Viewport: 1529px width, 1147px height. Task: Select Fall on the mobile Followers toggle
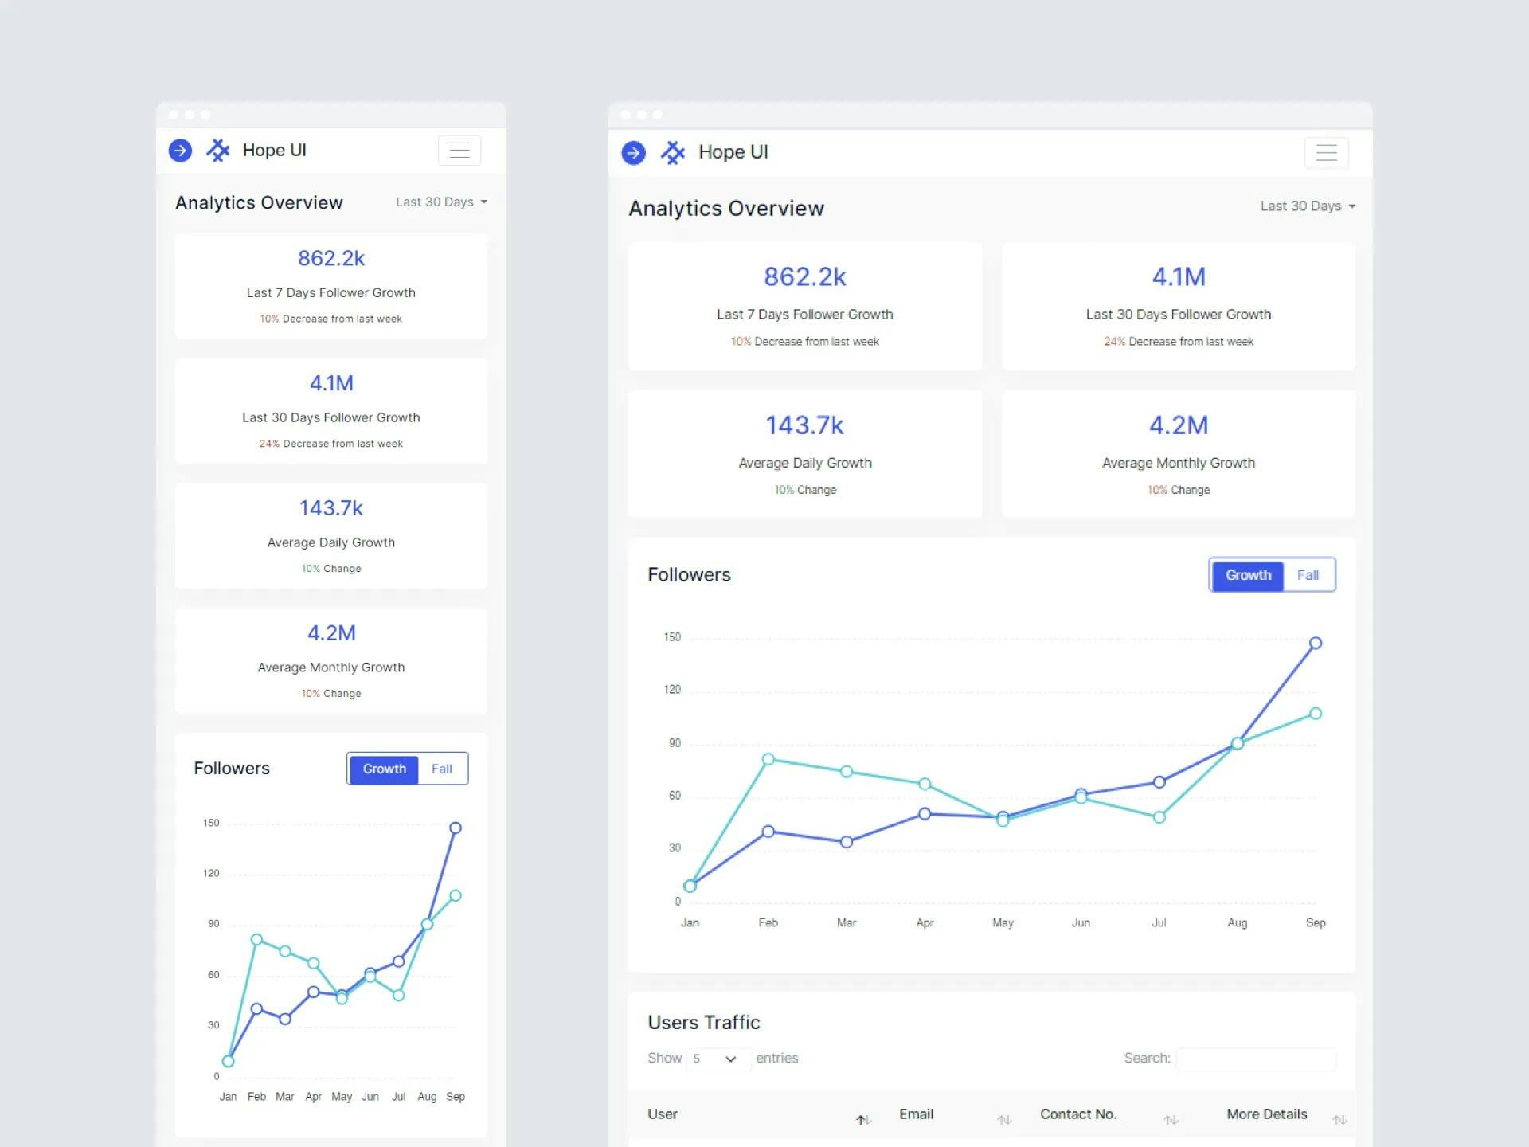[x=442, y=769]
